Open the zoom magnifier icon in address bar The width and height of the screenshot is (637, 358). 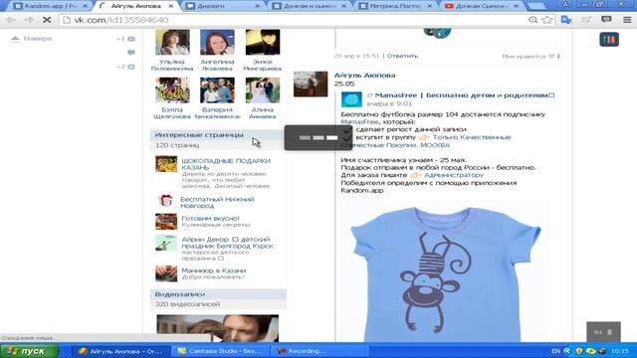(533, 20)
